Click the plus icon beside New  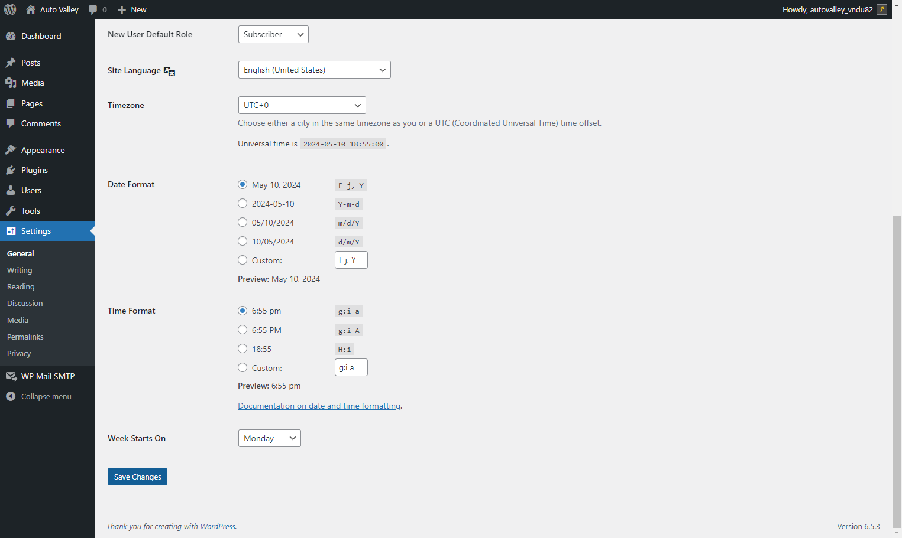coord(122,9)
